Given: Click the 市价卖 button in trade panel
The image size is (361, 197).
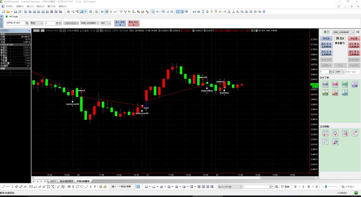Looking at the screenshot, I should tap(354, 38).
